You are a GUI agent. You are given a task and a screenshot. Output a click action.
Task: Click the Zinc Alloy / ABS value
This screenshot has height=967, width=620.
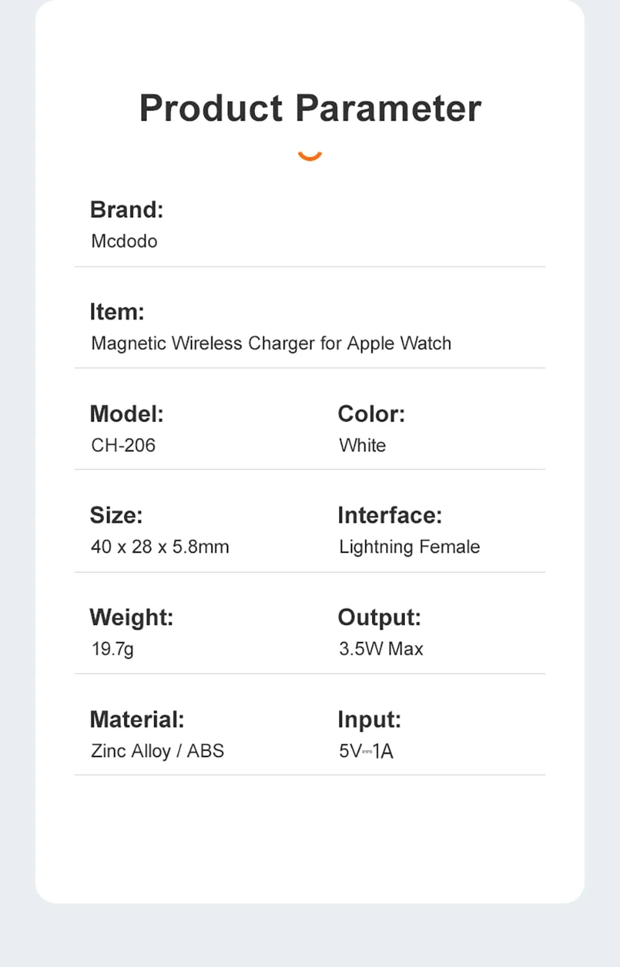157,752
